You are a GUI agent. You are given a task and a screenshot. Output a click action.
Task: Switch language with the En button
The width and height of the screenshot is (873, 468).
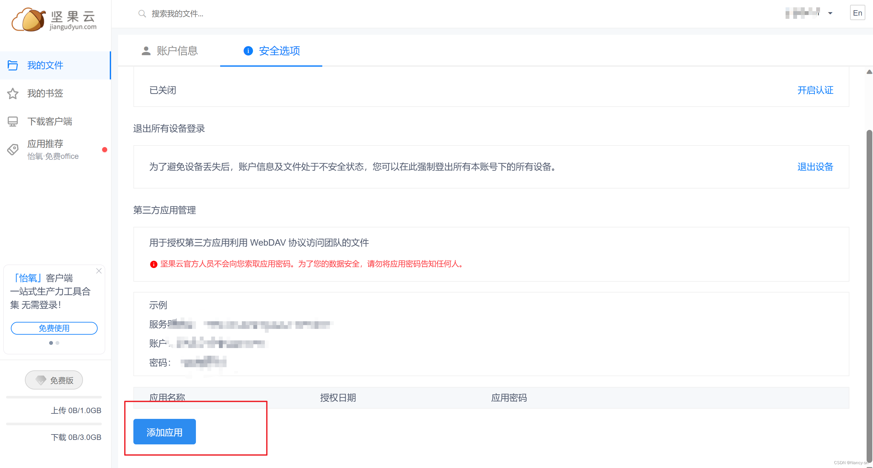[857, 13]
